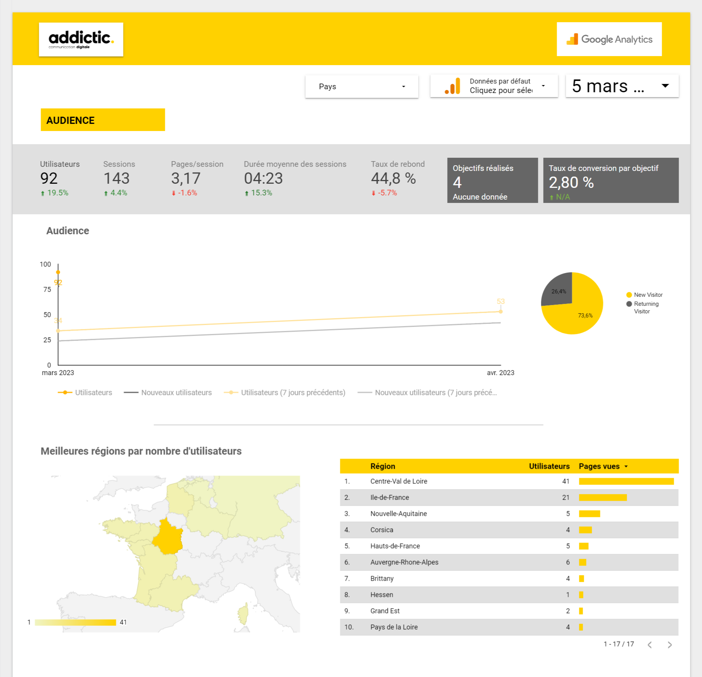The height and width of the screenshot is (677, 702).
Task: Click the Google Analytics logo badge
Action: [609, 39]
